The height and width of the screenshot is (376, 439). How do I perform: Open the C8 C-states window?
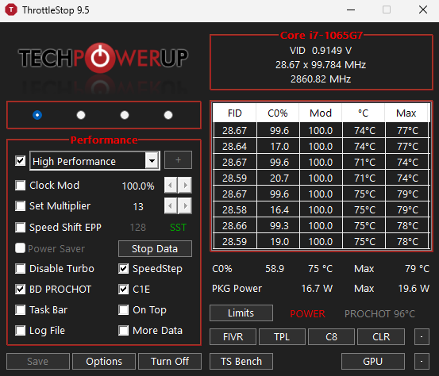pyautogui.click(x=331, y=337)
